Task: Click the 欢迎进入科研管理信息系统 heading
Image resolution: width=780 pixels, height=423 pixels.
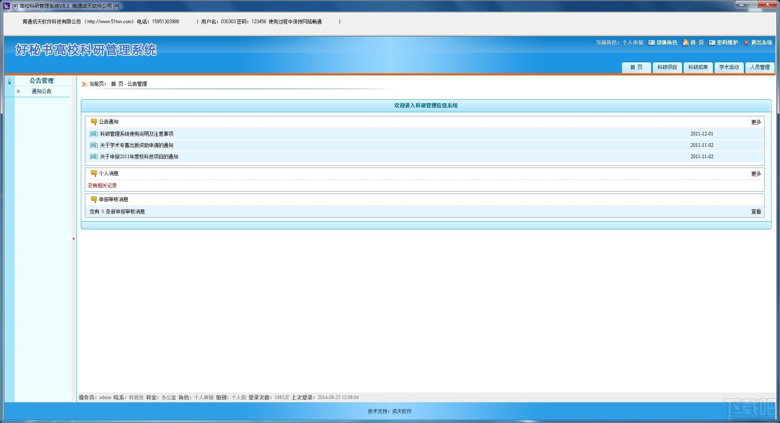Action: pyautogui.click(x=426, y=105)
